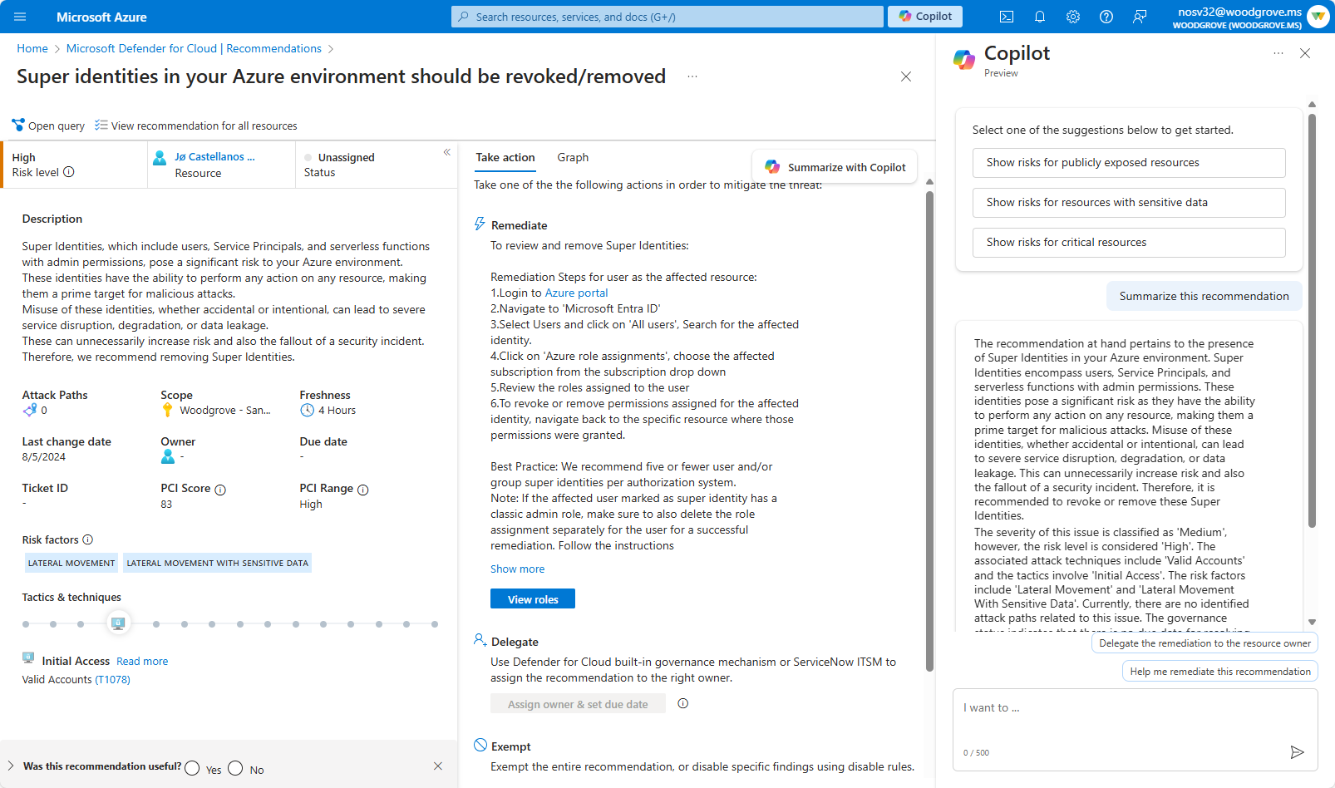
Task: Click the Risk level info icon
Action: coord(69,172)
